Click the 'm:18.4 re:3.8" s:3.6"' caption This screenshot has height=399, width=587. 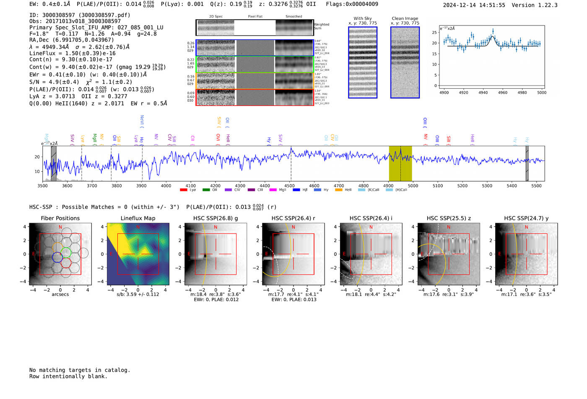216,294
